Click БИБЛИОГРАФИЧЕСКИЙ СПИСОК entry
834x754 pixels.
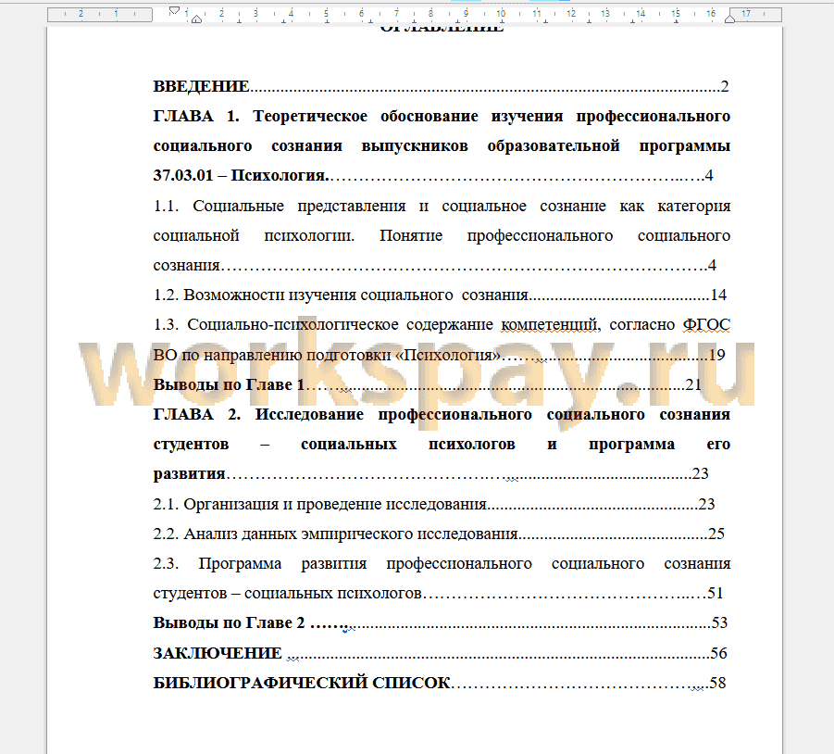pos(440,683)
